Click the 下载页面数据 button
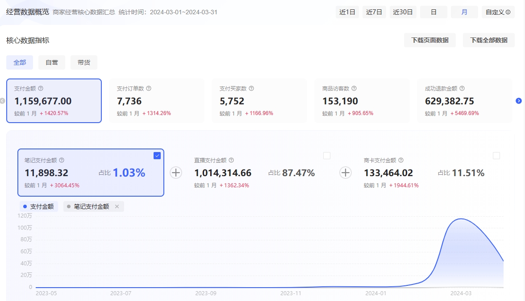This screenshot has height=301, width=525. 430,40
